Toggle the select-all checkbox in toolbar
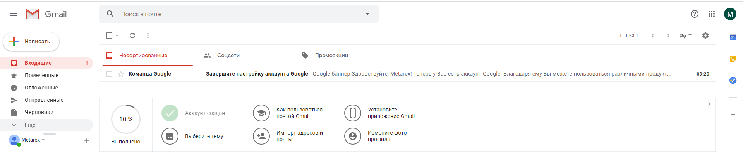Image resolution: width=743 pixels, height=167 pixels. point(109,35)
